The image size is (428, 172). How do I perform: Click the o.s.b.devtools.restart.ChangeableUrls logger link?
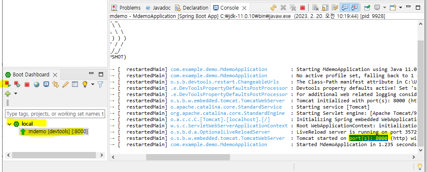point(224,82)
